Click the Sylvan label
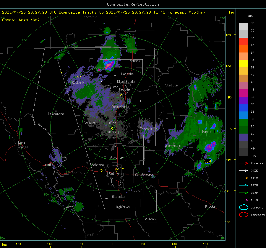The width and height of the screenshot is (266, 248). tap(113, 87)
